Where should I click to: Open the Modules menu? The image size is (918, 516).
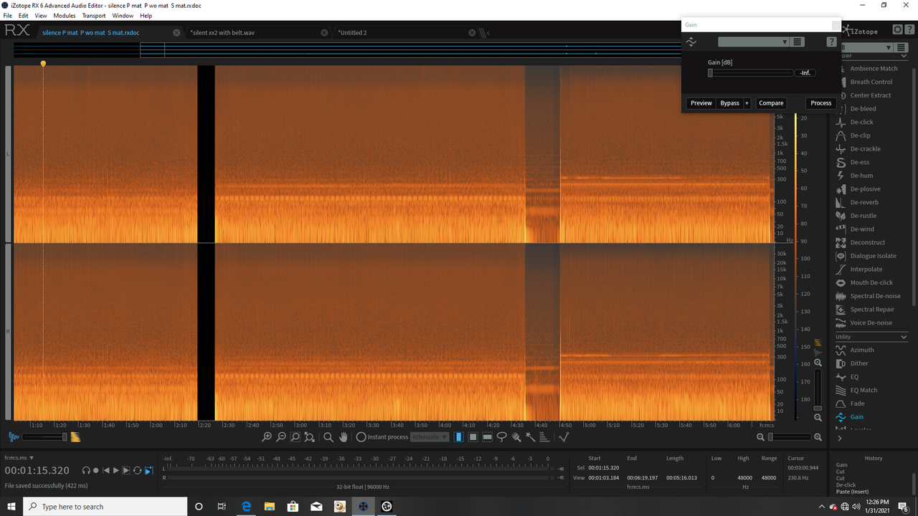65,16
